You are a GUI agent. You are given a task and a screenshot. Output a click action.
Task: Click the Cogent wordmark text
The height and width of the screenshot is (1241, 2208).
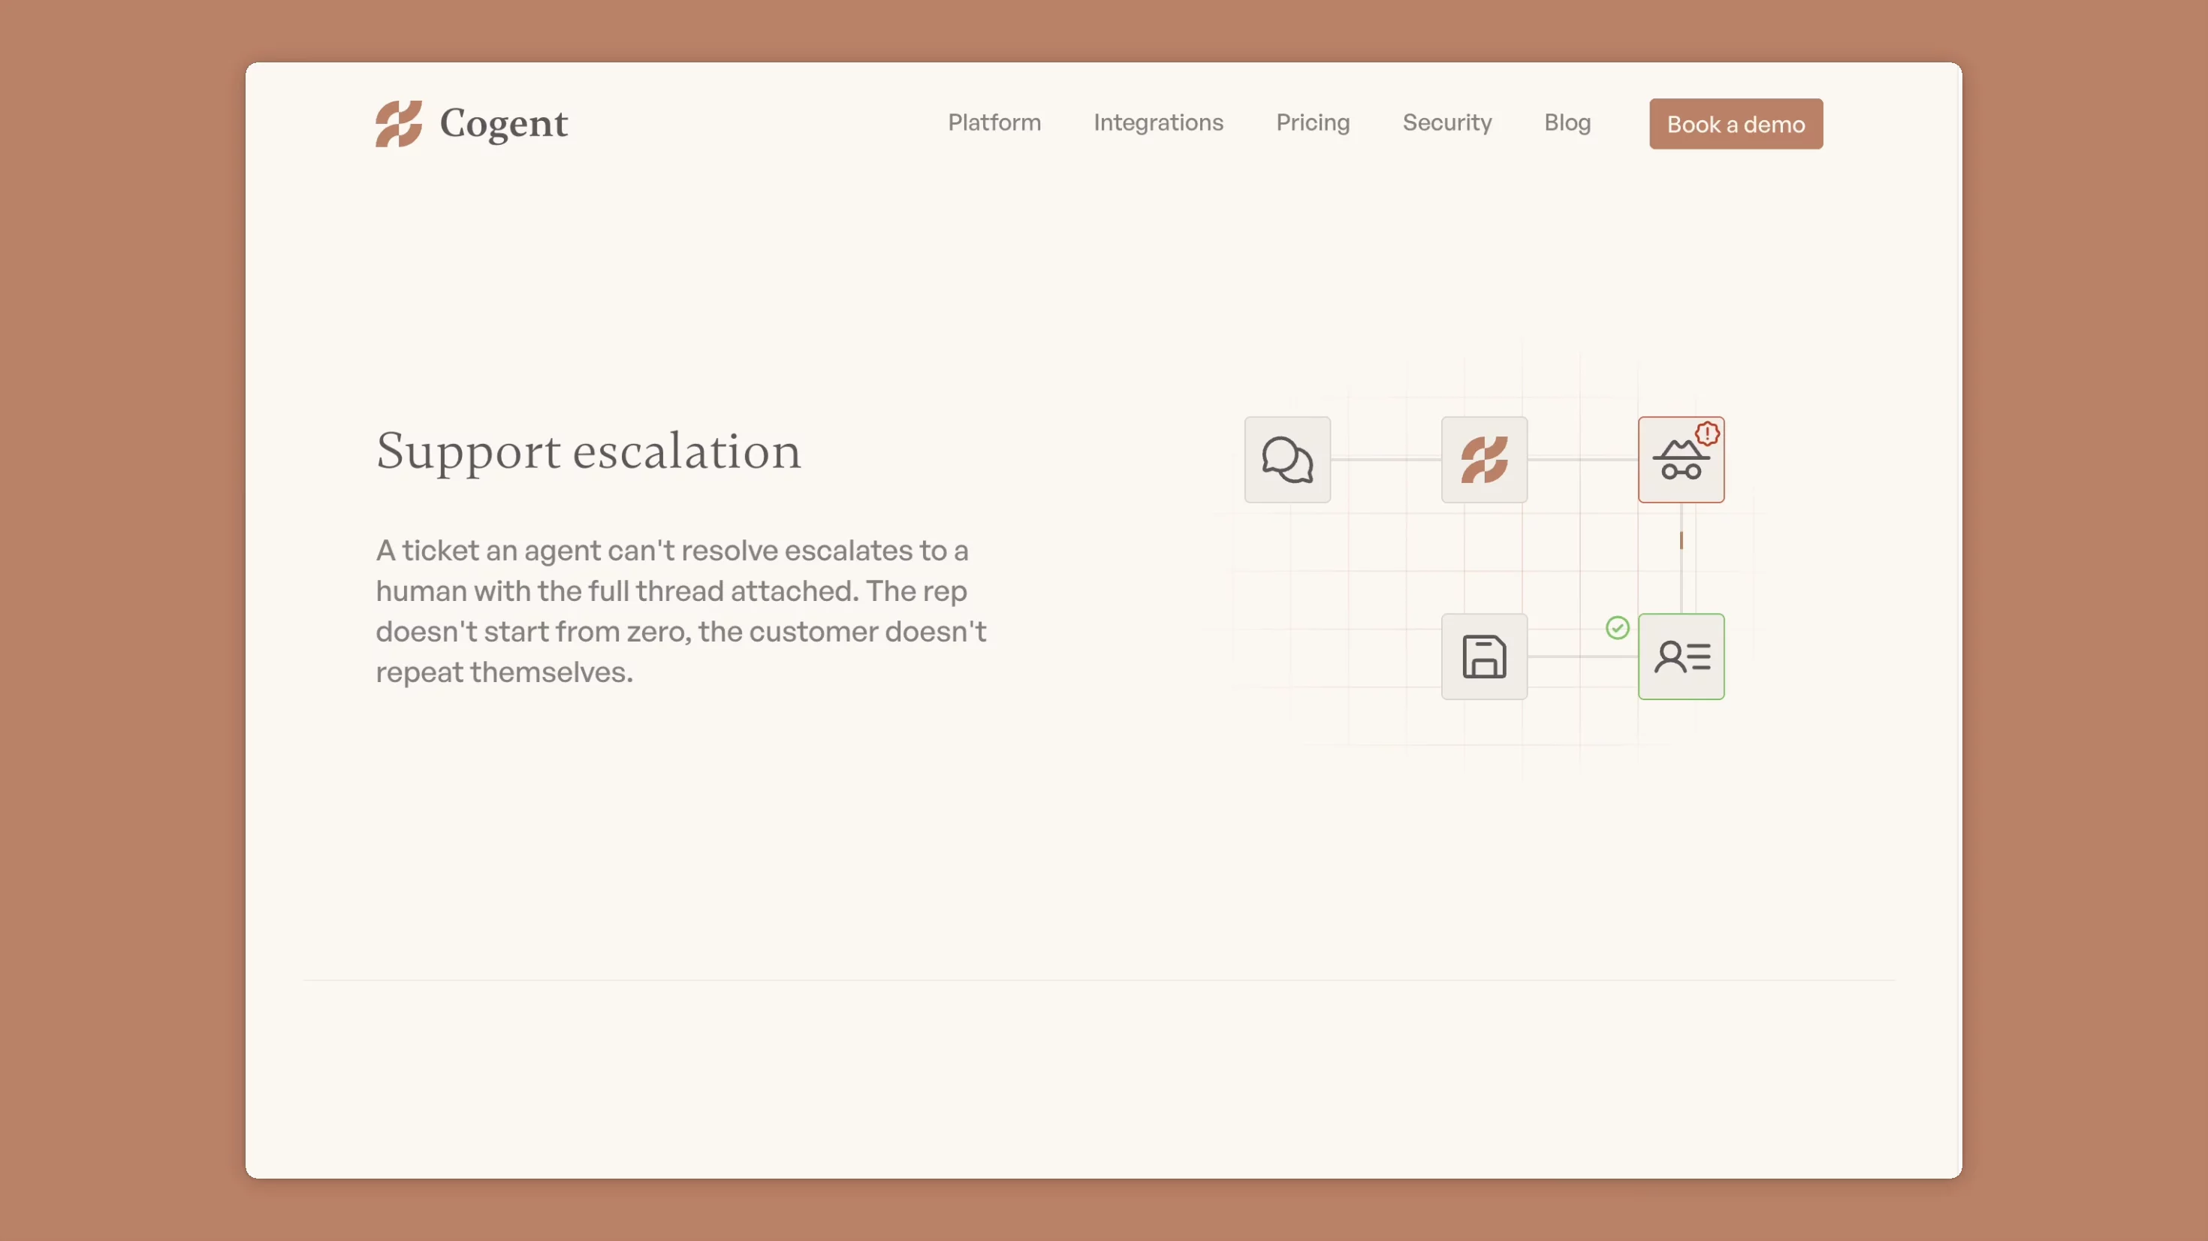(503, 123)
